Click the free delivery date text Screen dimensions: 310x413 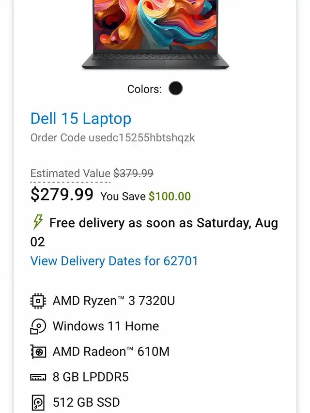point(164,223)
